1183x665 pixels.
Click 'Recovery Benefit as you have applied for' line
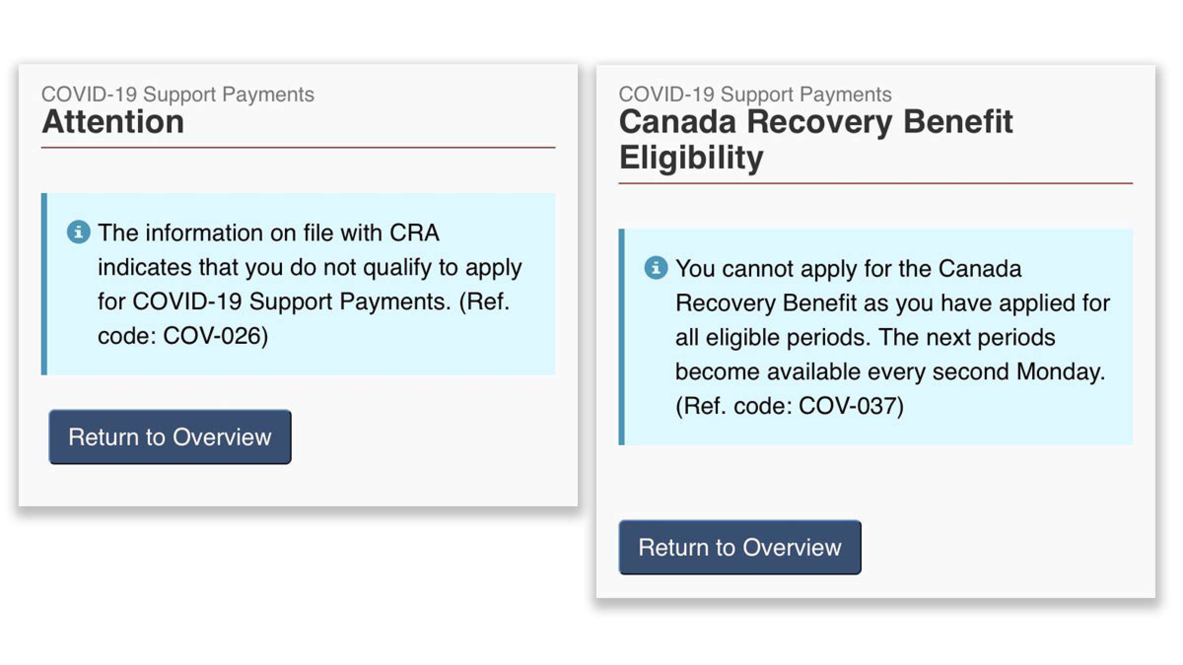[x=892, y=303]
